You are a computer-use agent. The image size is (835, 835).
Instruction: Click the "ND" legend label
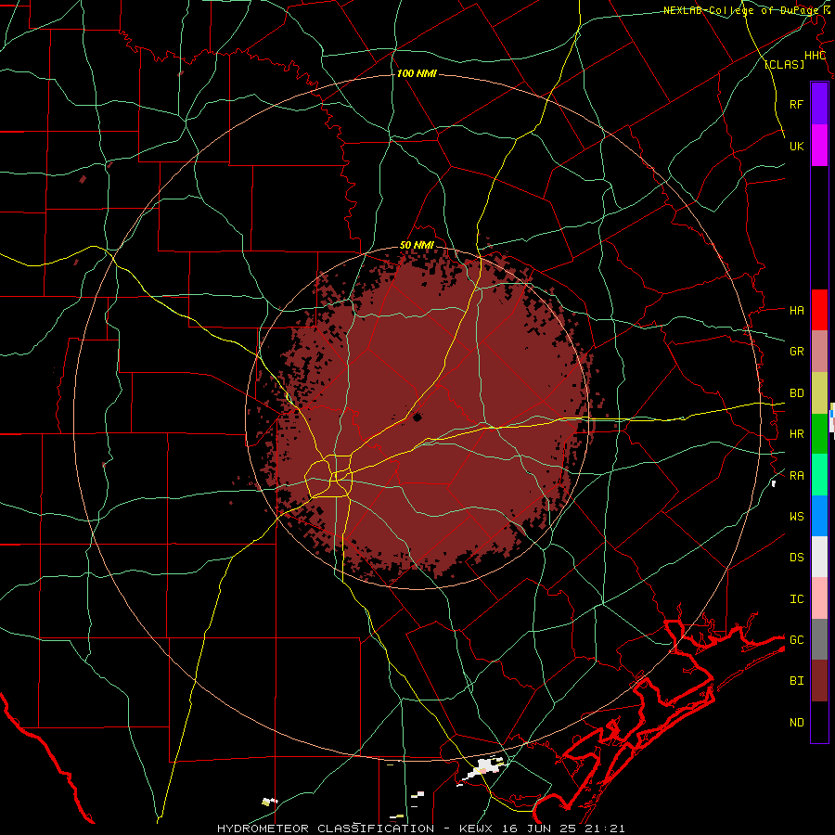796,723
